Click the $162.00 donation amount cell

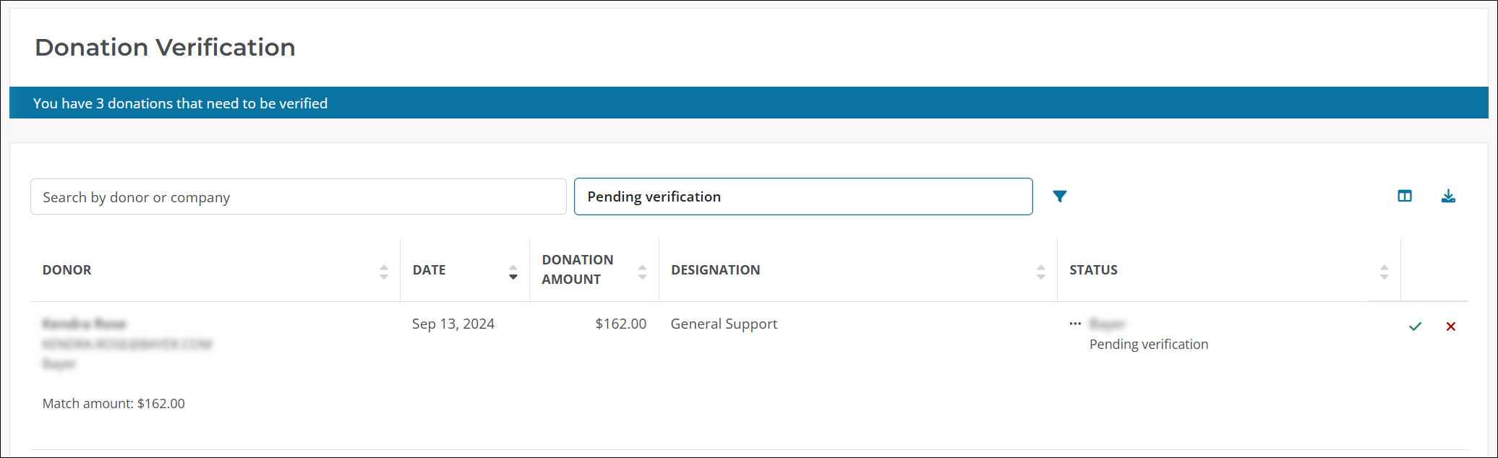point(620,324)
